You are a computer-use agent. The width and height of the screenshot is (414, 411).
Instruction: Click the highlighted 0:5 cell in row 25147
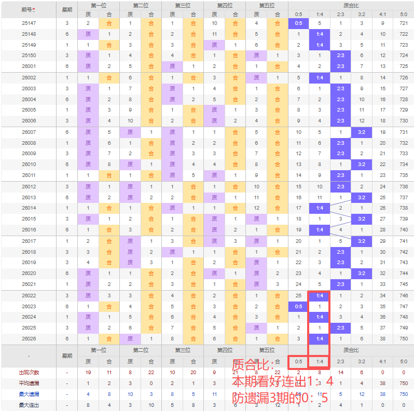tap(298, 23)
